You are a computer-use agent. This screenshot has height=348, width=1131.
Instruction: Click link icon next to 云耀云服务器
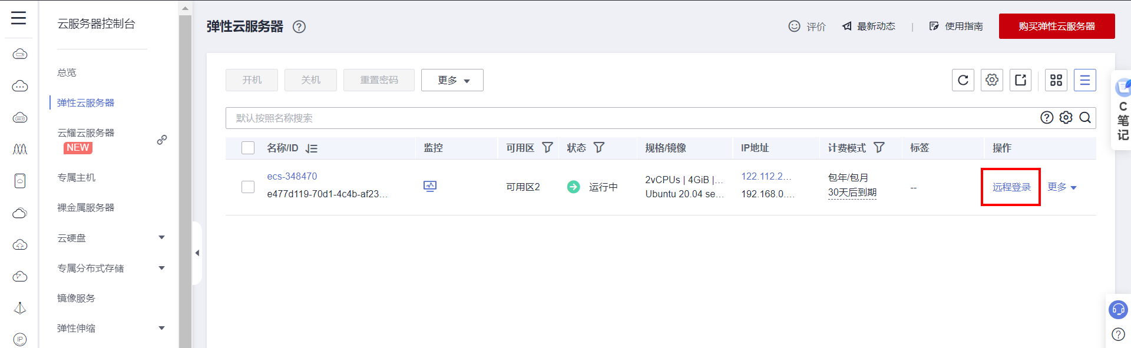pyautogui.click(x=162, y=140)
